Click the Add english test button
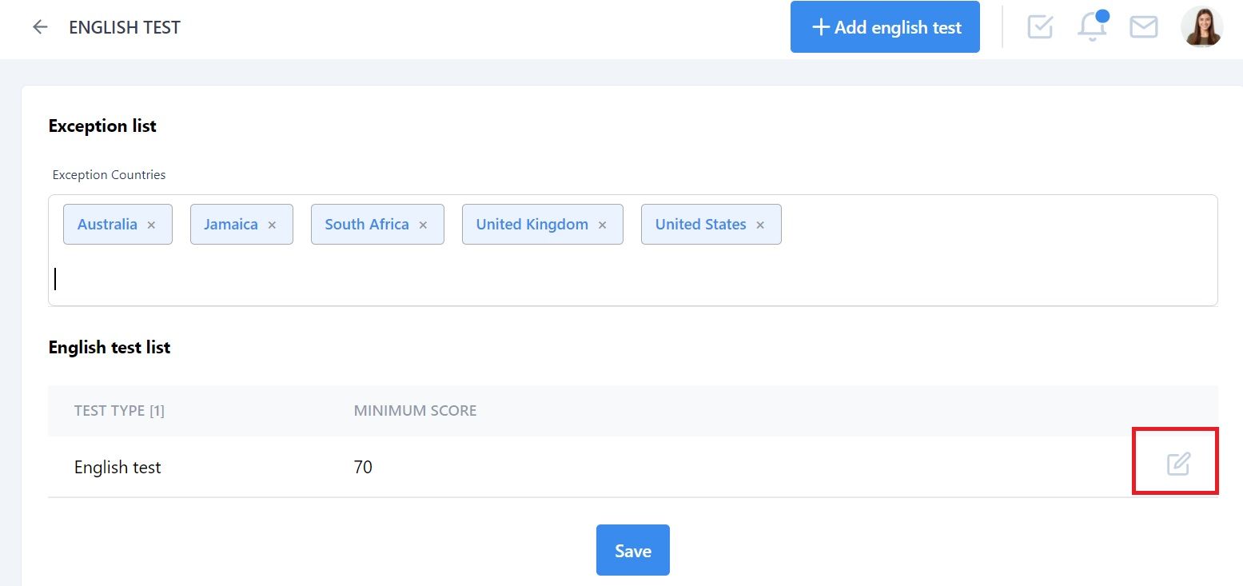This screenshot has width=1243, height=586. 885,27
